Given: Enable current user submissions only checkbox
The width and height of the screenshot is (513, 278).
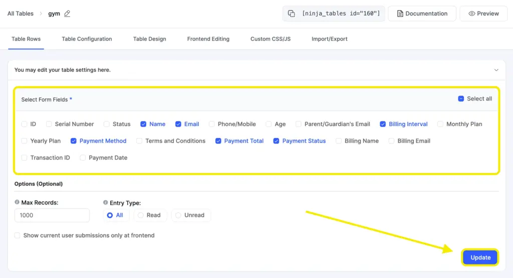Looking at the screenshot, I should [18, 235].
